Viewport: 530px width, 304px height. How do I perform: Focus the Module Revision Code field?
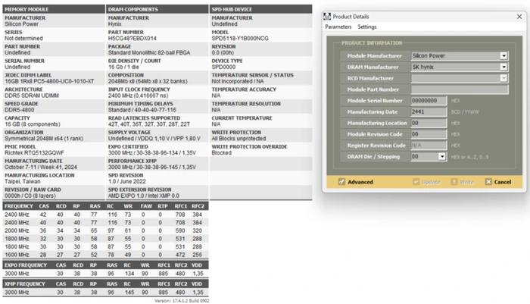(429, 133)
